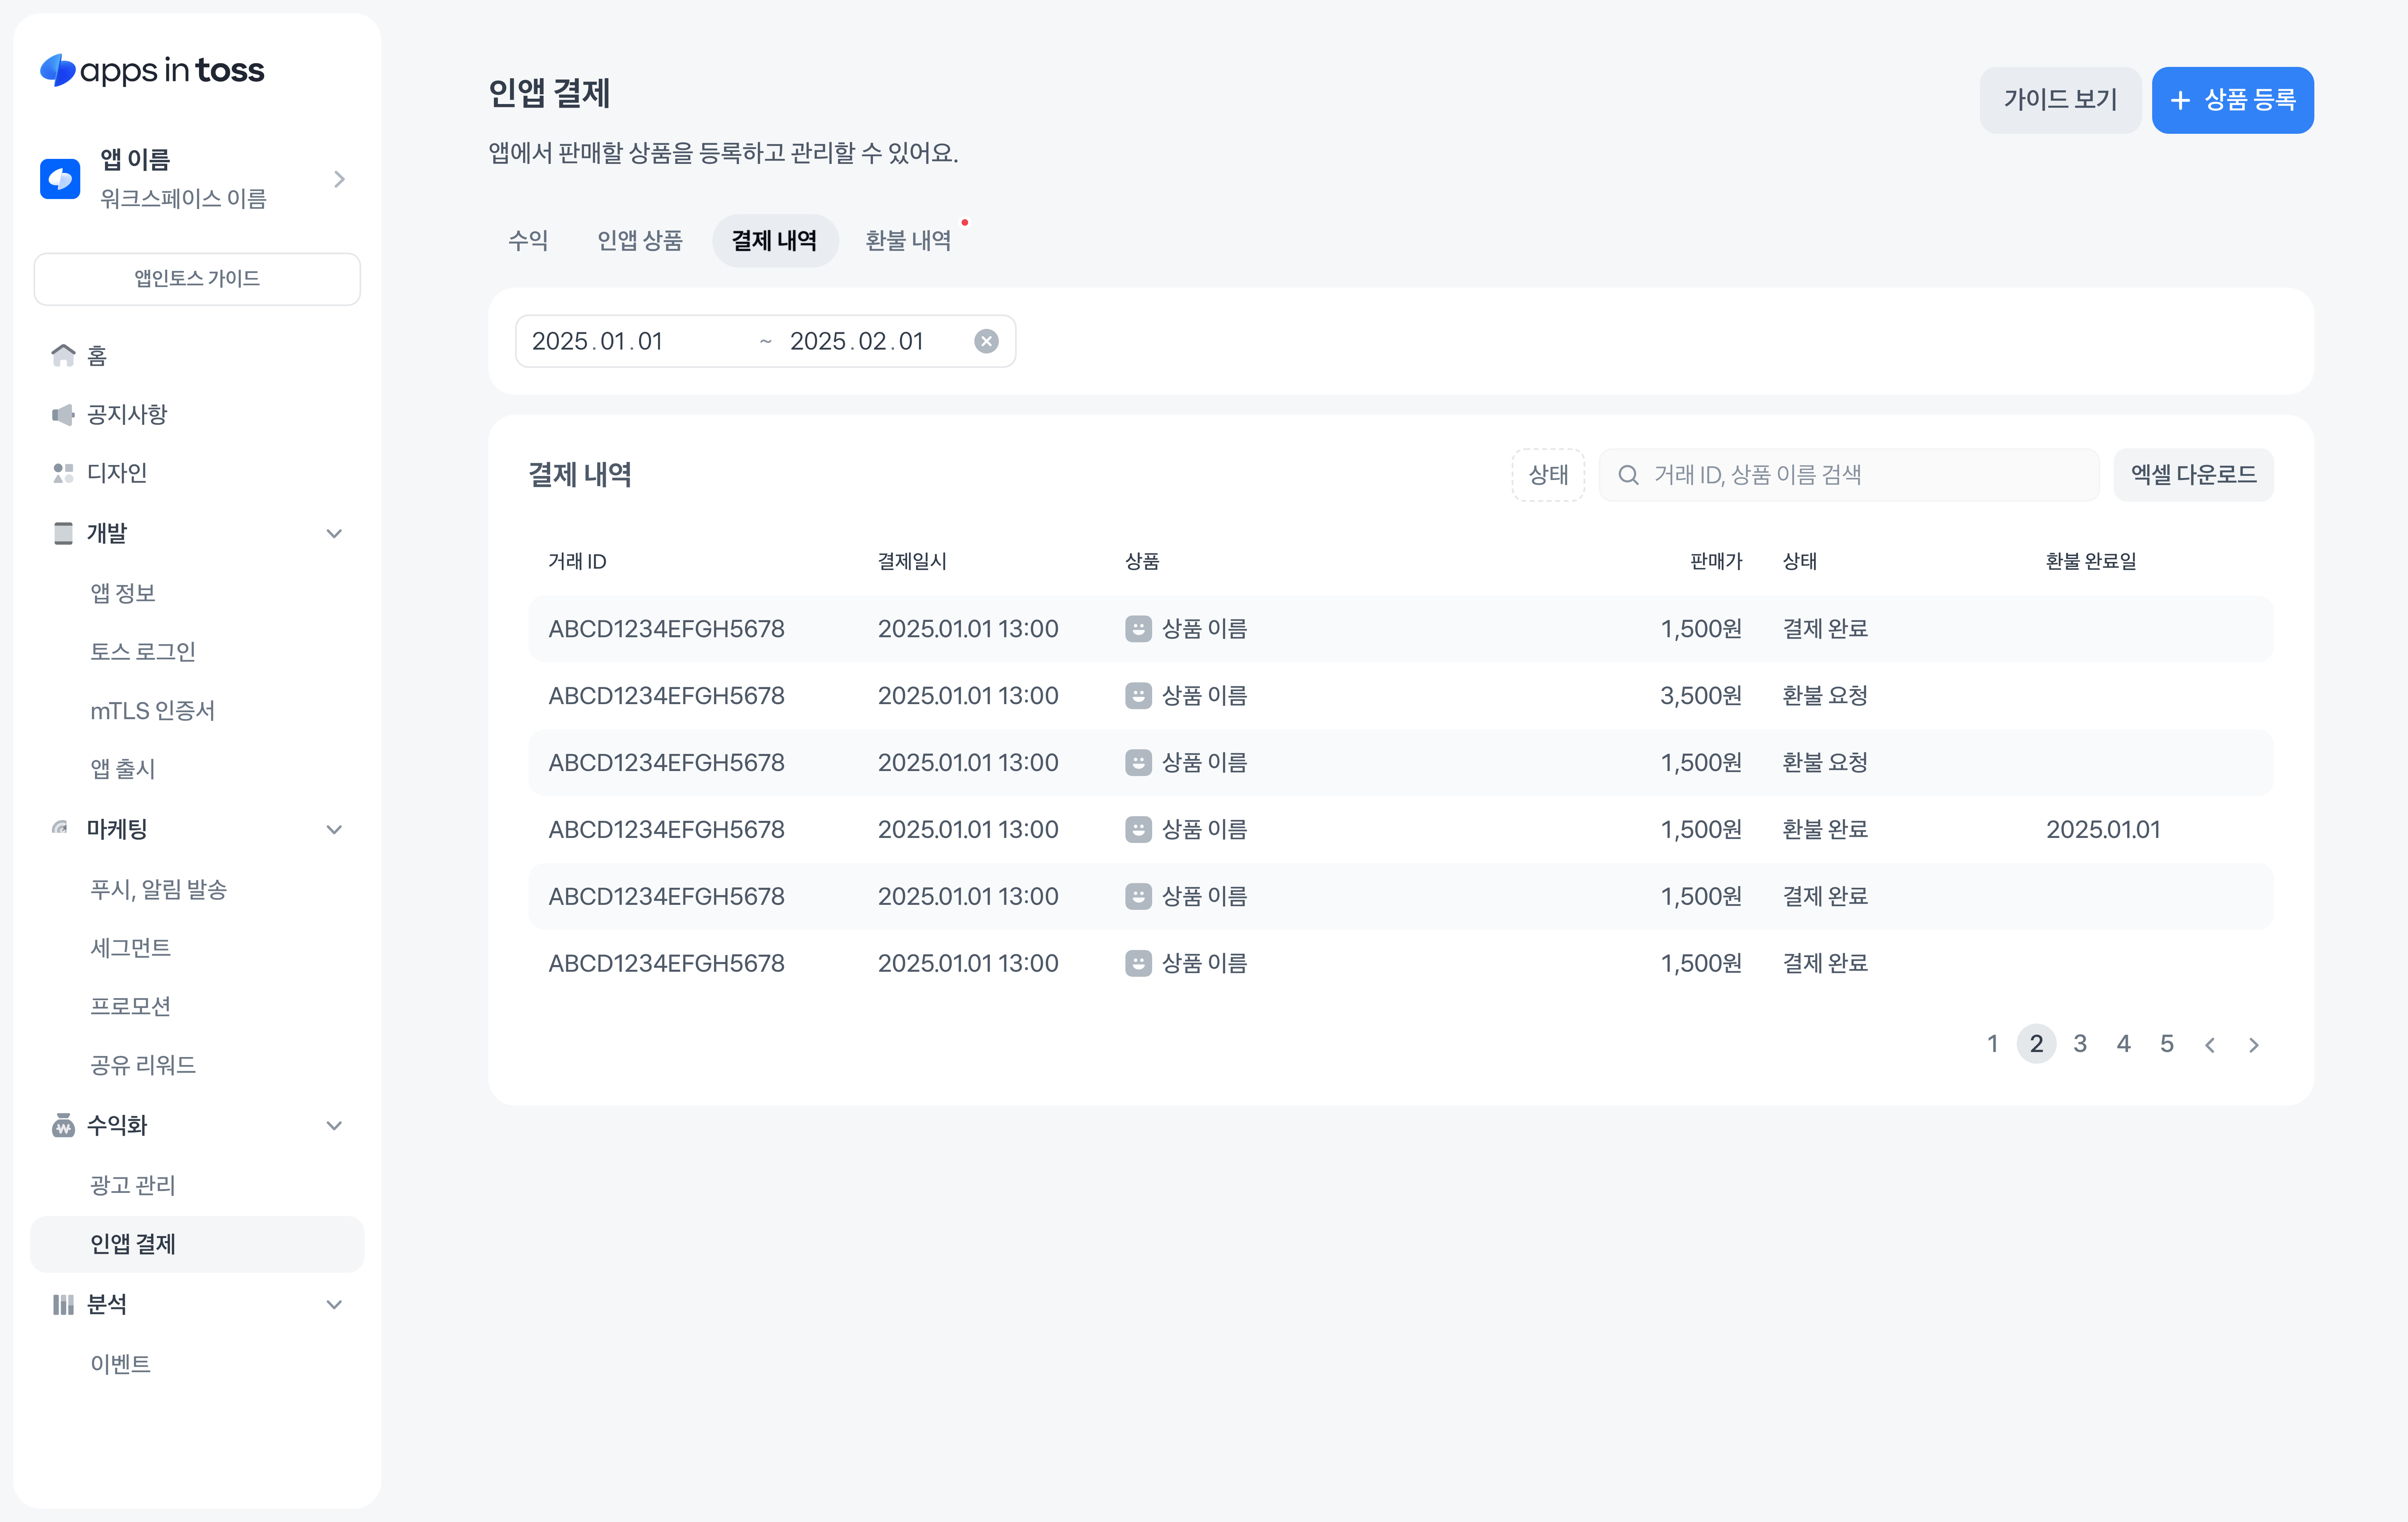
Task: Open 이벤트 in the sidebar
Action: 121,1363
